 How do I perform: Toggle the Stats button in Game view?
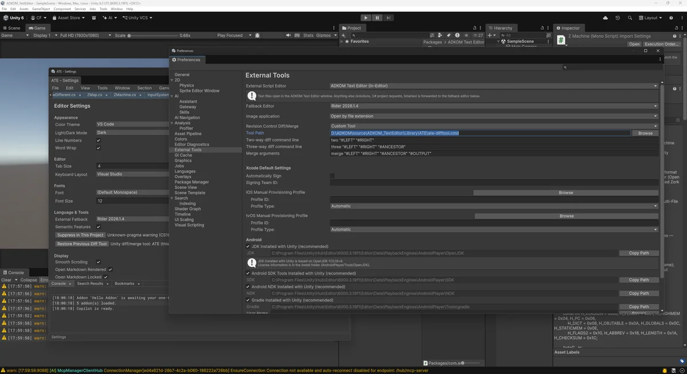coord(308,36)
